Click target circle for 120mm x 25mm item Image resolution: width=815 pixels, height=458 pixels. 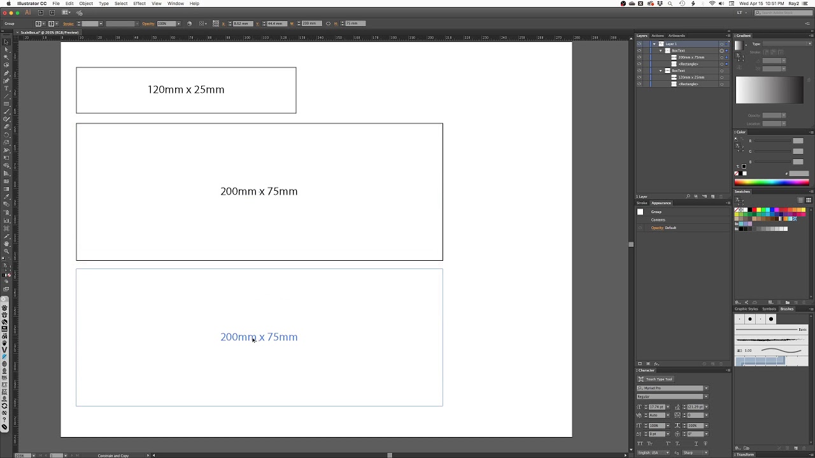pyautogui.click(x=721, y=77)
